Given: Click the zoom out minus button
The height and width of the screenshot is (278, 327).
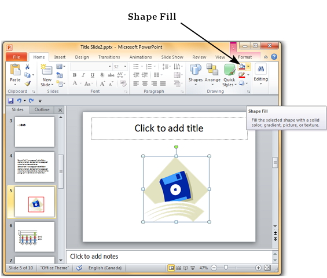Looking at the screenshot, I should click(214, 268).
